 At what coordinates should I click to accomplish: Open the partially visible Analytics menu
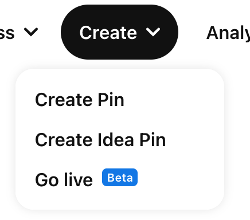pos(228,33)
